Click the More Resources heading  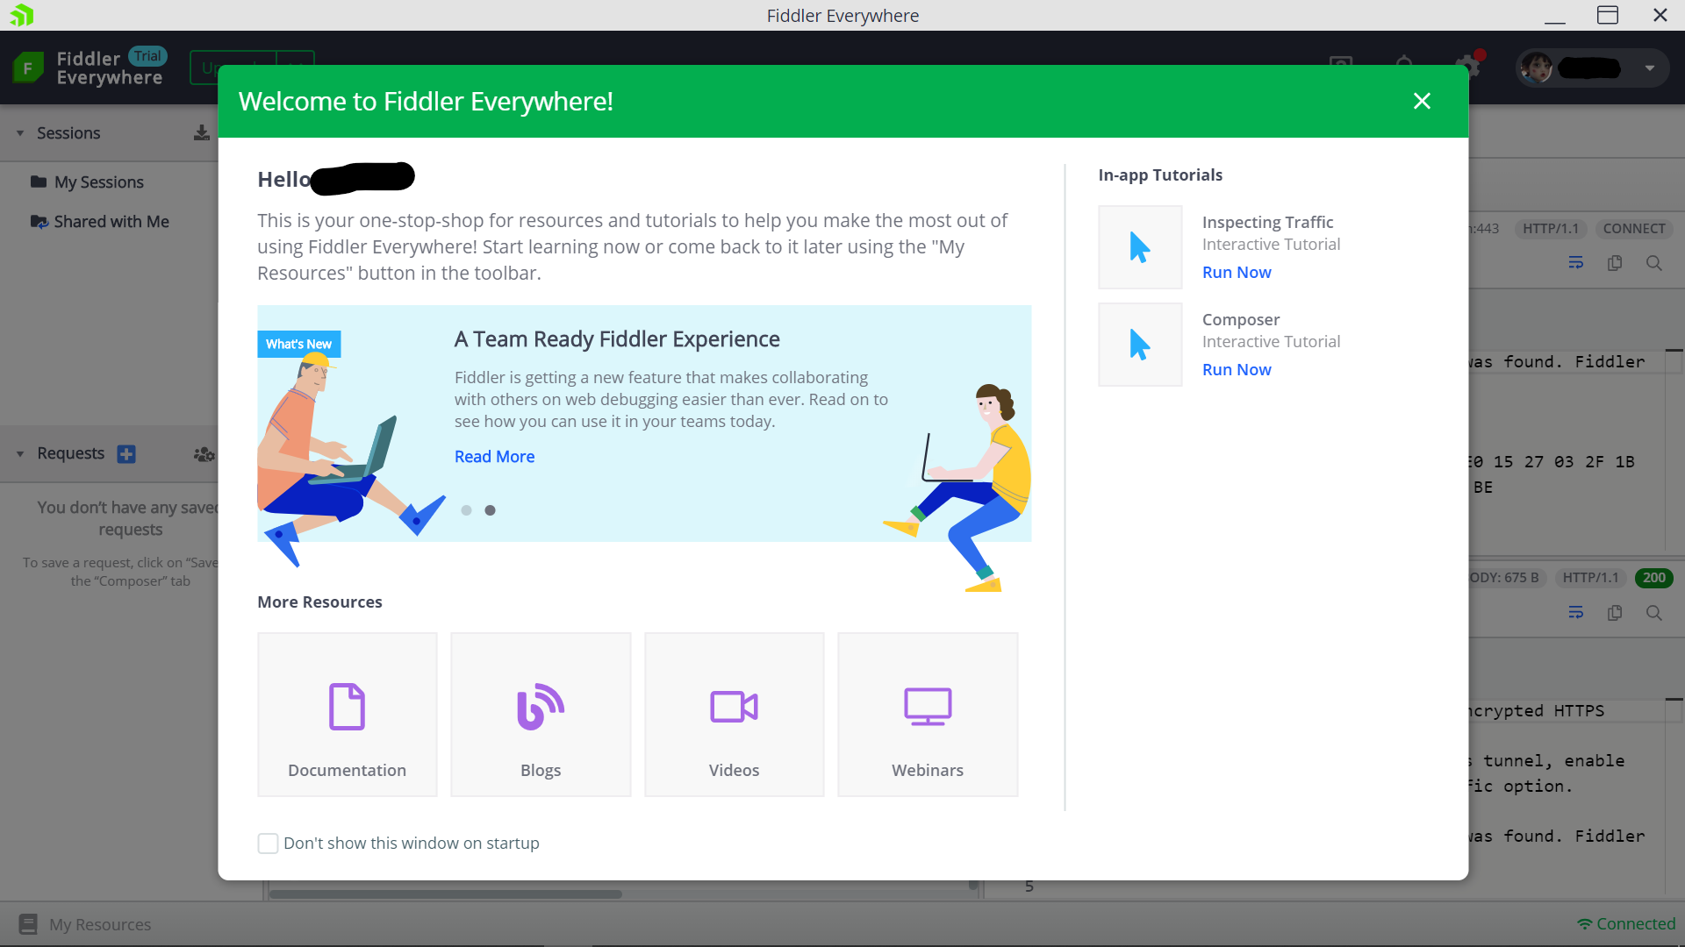point(319,602)
